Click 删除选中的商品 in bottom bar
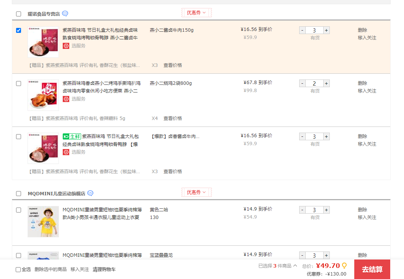 pos(50,269)
